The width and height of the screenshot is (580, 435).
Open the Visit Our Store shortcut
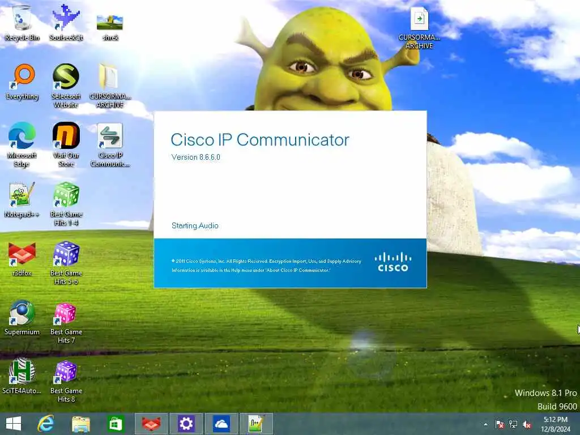click(x=66, y=144)
